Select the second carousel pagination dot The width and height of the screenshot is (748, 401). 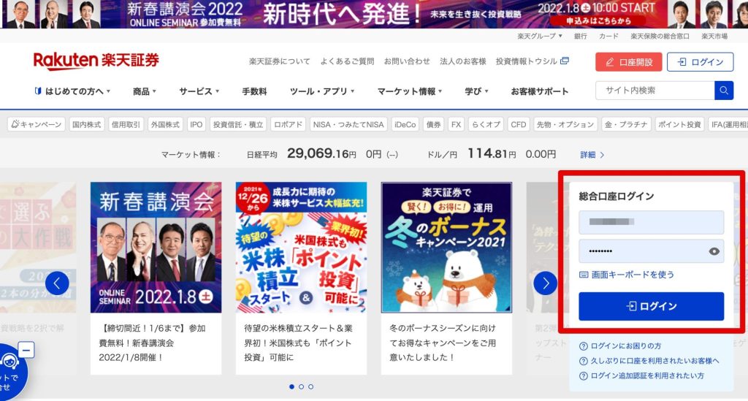301,386
